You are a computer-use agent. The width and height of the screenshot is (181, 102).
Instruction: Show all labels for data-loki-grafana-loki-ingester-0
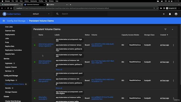pyautogui.click(x=59, y=70)
